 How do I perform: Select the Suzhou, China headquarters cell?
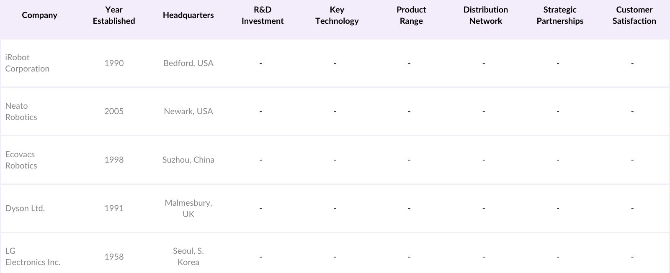point(188,160)
